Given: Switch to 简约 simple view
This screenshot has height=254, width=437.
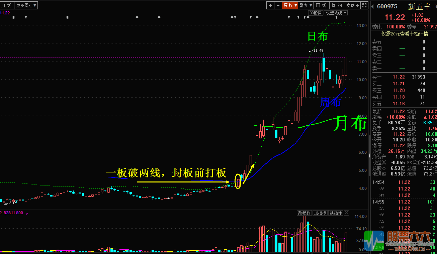Looking at the screenshot, I should point(337,5).
